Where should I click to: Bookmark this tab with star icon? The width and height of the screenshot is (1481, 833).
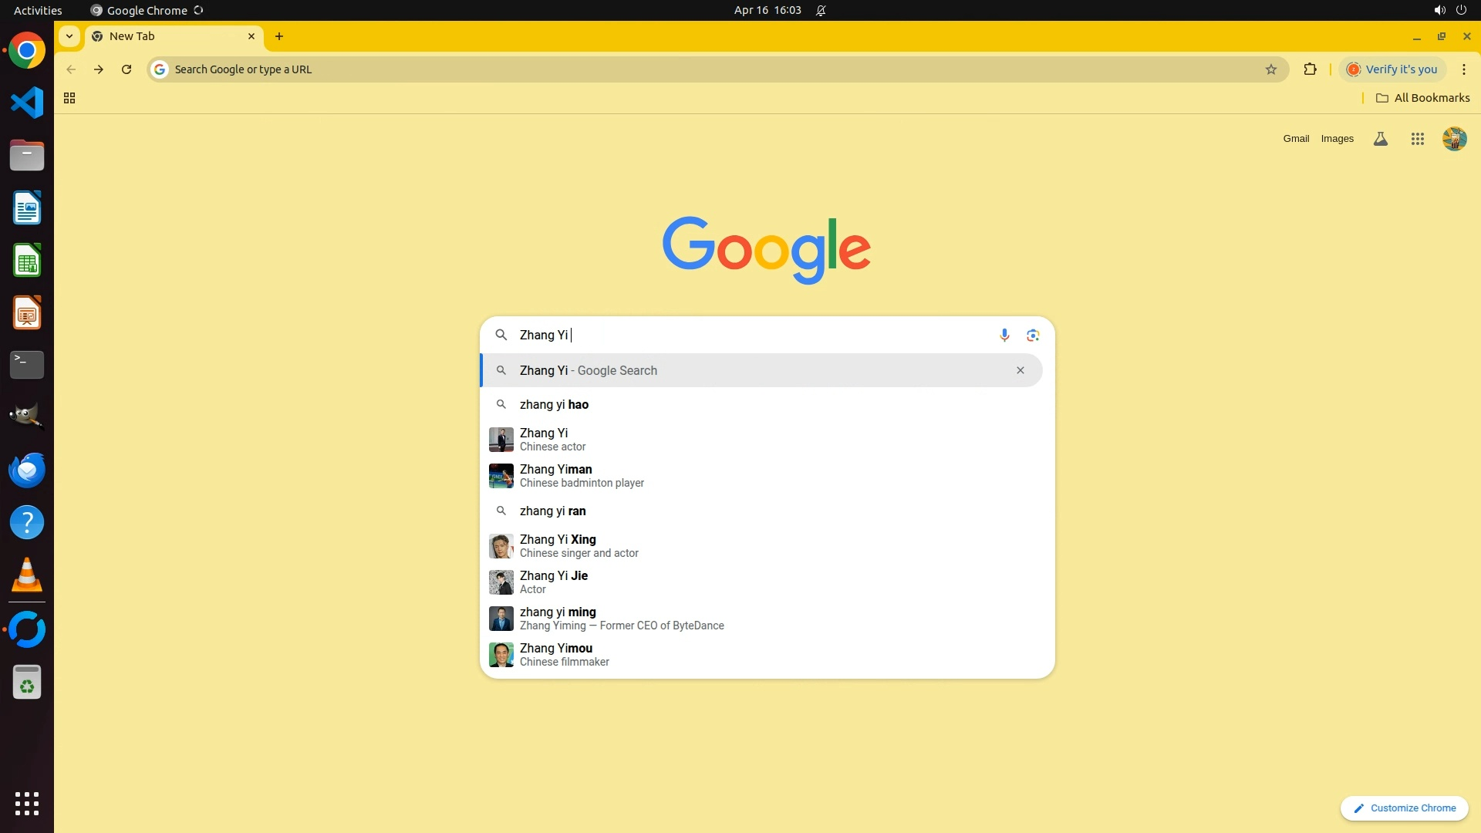[1271, 69]
